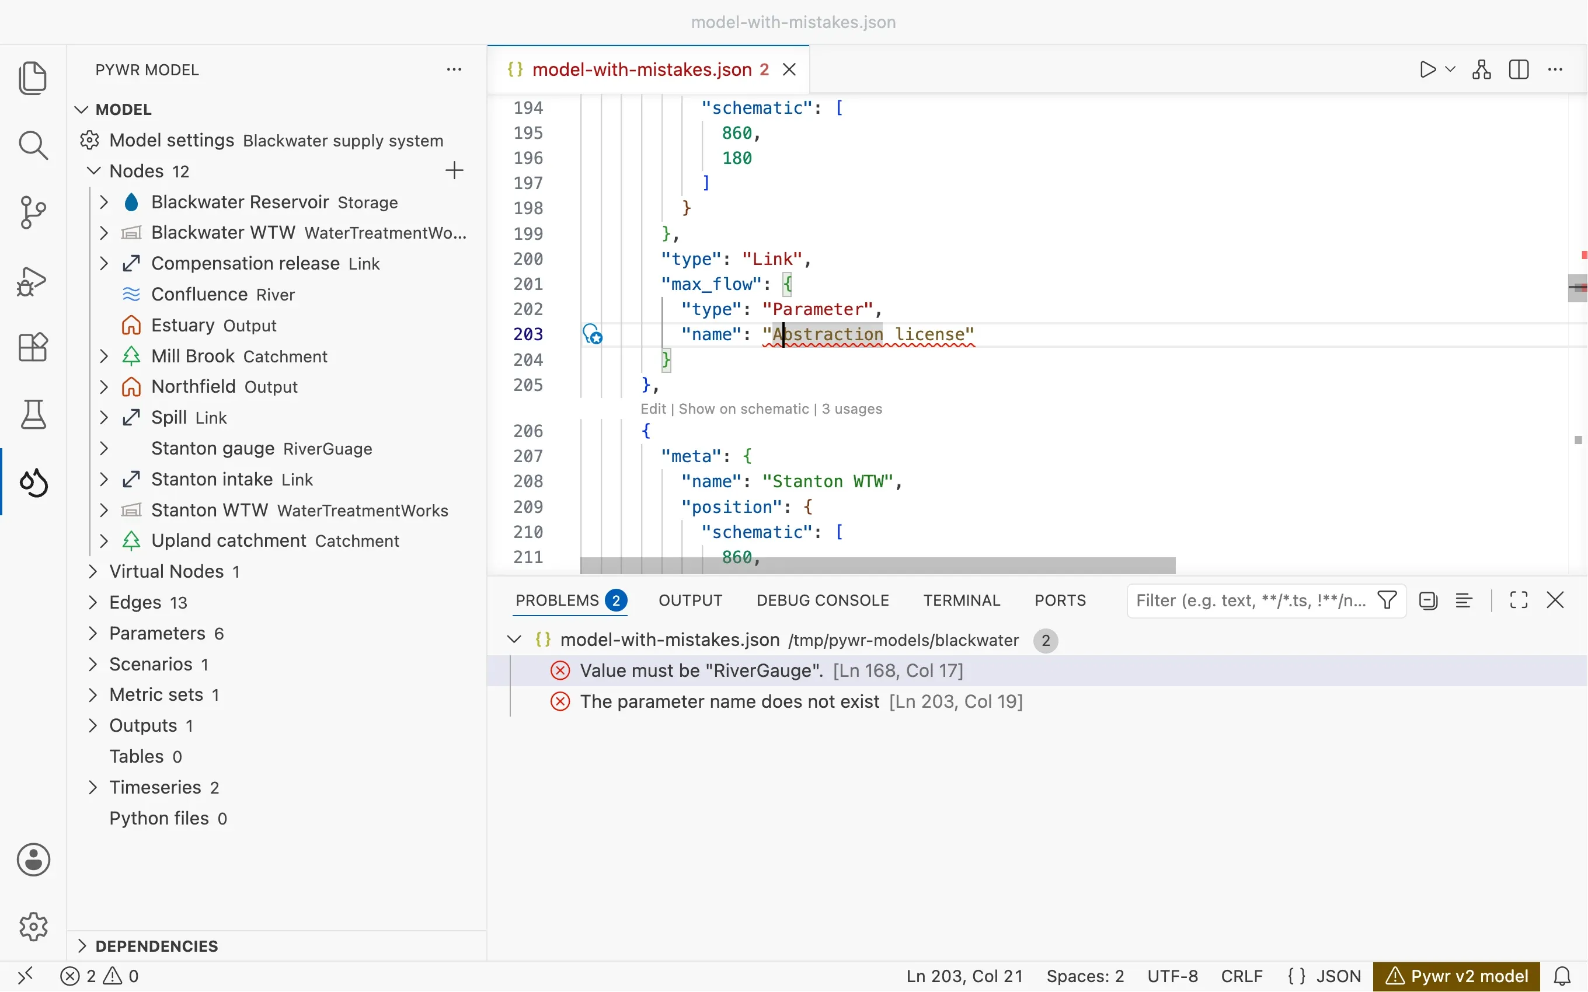Collapse all problems in the panel

tap(1428, 600)
